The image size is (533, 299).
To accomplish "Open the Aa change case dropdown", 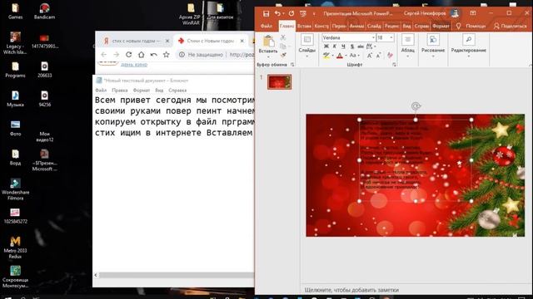I will (354, 56).
